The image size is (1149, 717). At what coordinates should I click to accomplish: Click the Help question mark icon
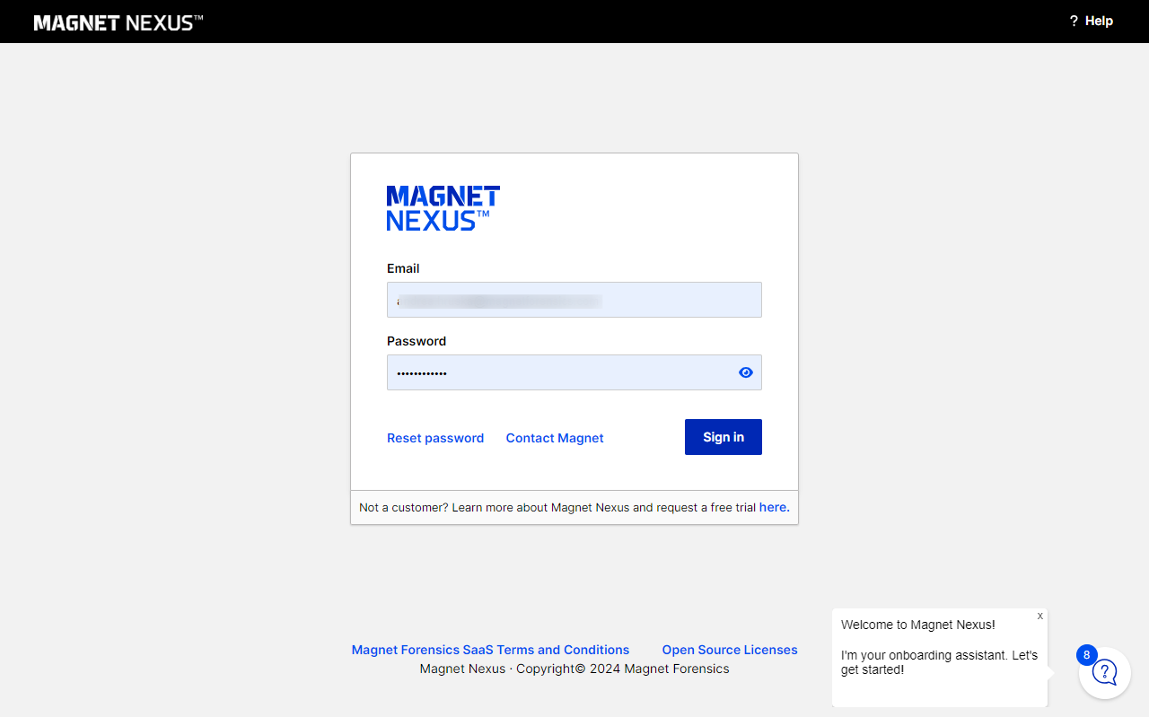1074,22
